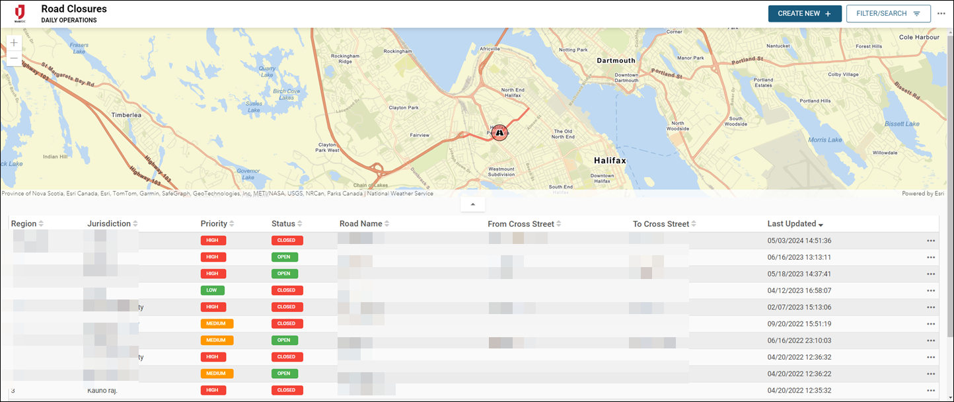Image resolution: width=954 pixels, height=402 pixels.
Task: Open the "Powered by Esri" link
Action: 923,193
